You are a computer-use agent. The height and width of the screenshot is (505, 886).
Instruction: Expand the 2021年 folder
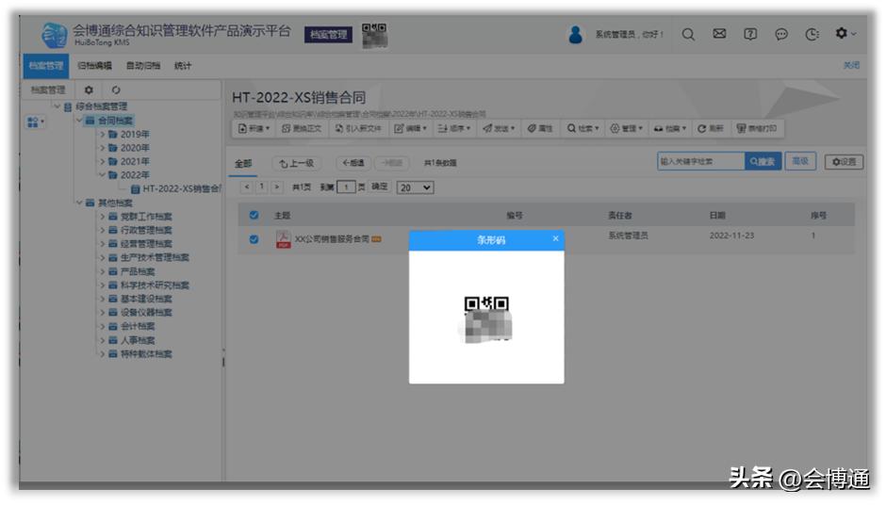pos(103,161)
